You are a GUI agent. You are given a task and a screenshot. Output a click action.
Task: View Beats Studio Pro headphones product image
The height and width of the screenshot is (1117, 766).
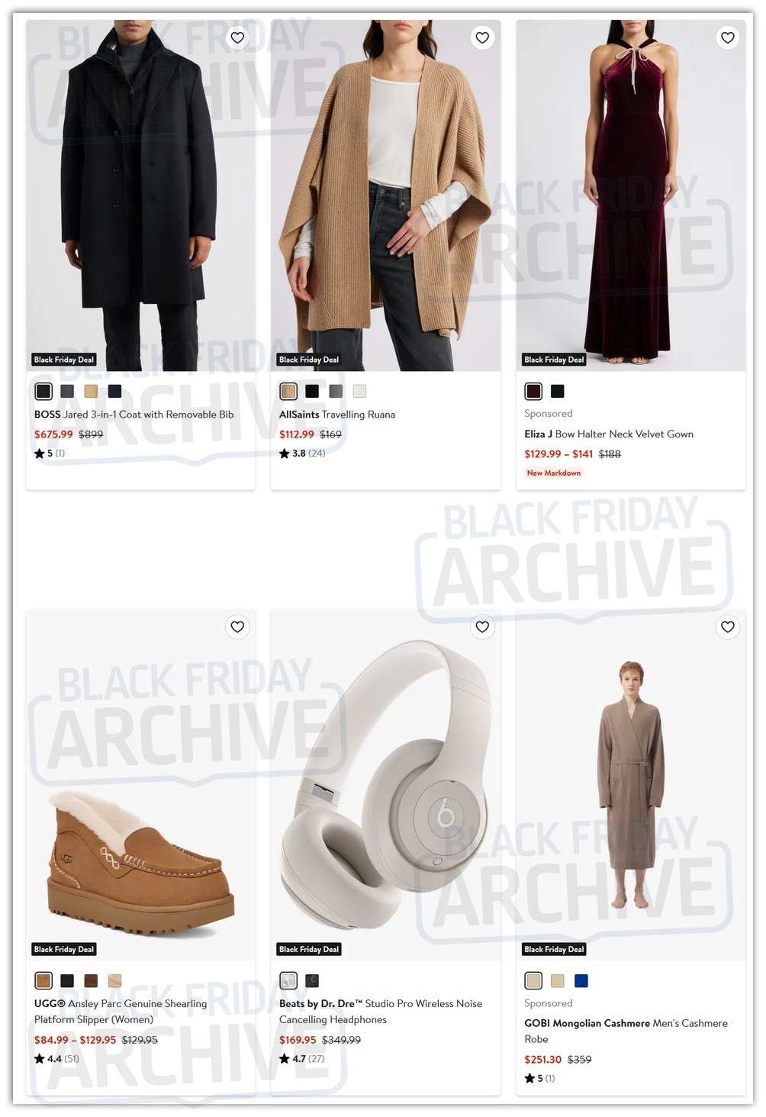coord(385,785)
